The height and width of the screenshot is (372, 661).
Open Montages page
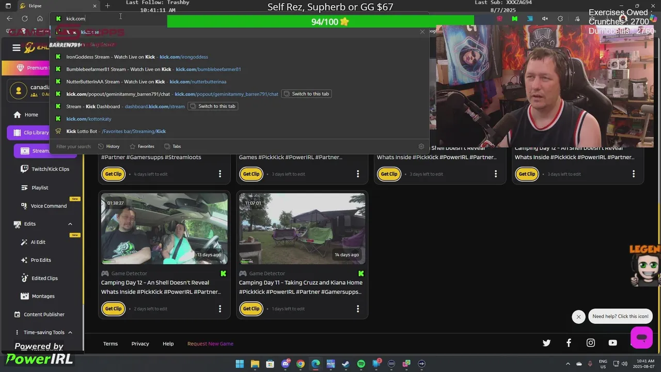click(x=38, y=296)
